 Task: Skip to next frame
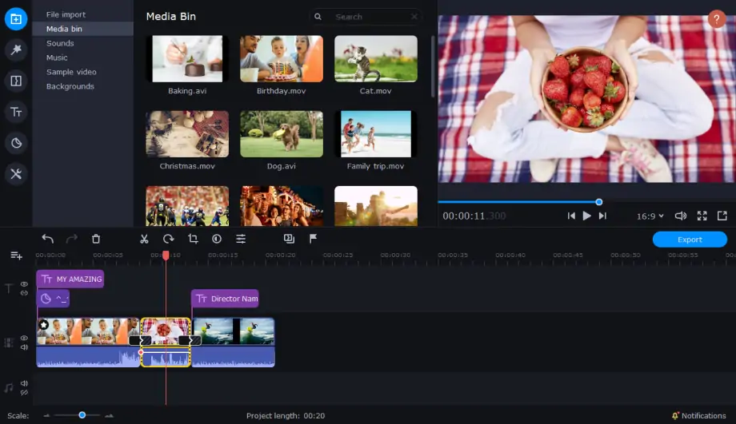pos(602,216)
